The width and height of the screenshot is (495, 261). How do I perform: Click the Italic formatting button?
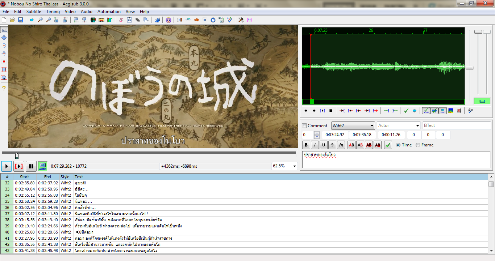tap(315, 145)
